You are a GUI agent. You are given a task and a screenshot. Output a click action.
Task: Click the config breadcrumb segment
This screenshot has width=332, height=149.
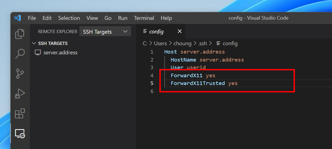tap(230, 43)
